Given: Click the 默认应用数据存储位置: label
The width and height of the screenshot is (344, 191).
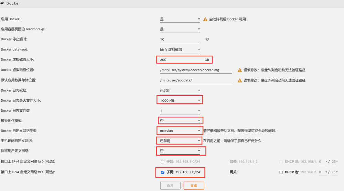Looking at the screenshot, I should 19,80.
